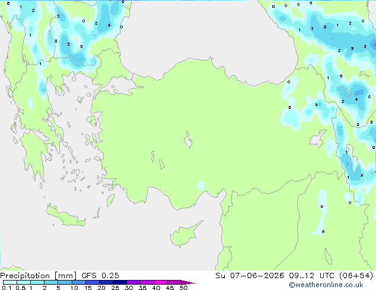Click the legend label '10'
376x290 pixels.
[x=74, y=288]
